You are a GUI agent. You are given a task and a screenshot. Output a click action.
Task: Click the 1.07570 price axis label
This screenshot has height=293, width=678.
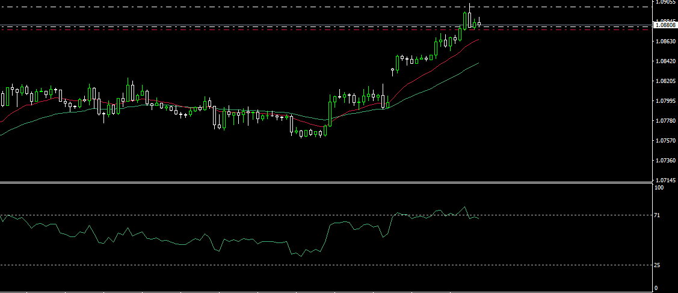(x=665, y=141)
